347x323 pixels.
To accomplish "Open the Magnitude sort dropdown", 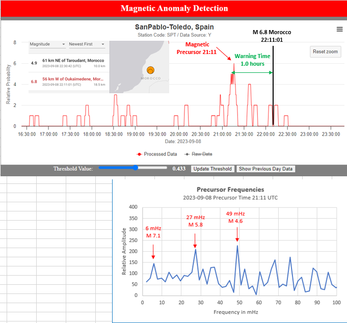I will pos(47,44).
